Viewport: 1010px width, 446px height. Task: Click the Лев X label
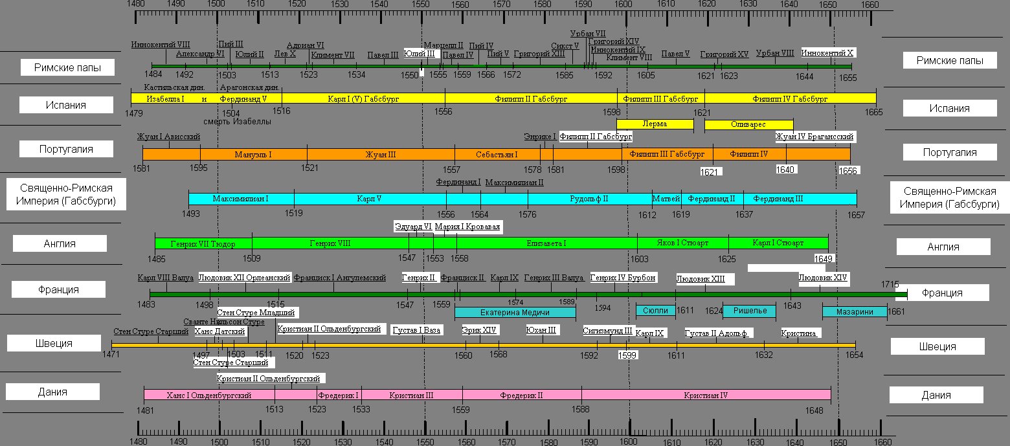(285, 54)
